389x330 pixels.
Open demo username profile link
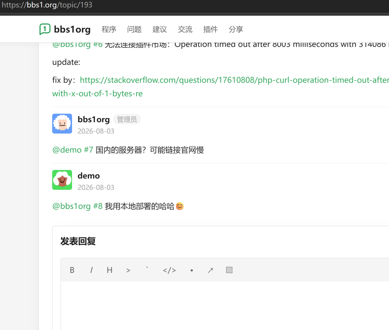click(89, 176)
